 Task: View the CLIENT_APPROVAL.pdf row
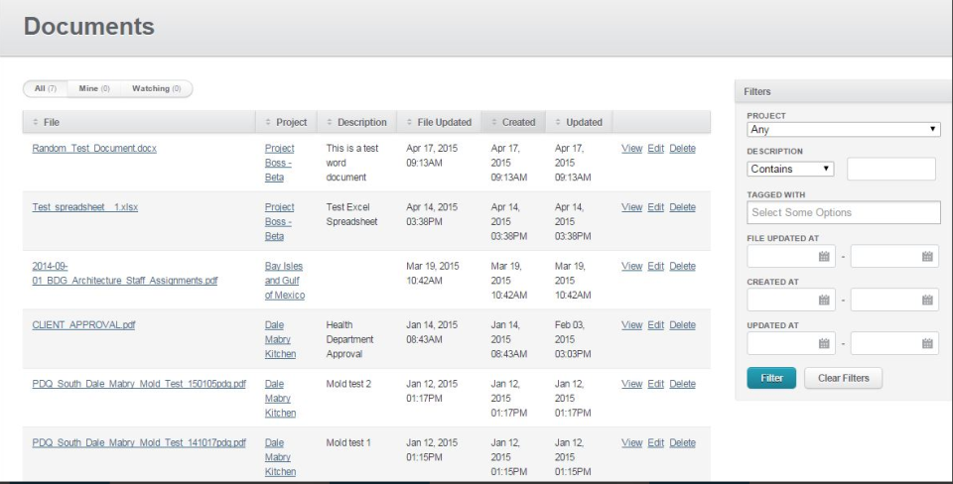click(632, 325)
